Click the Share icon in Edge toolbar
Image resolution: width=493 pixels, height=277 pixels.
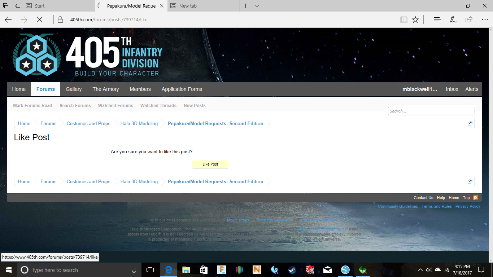pyautogui.click(x=469, y=19)
